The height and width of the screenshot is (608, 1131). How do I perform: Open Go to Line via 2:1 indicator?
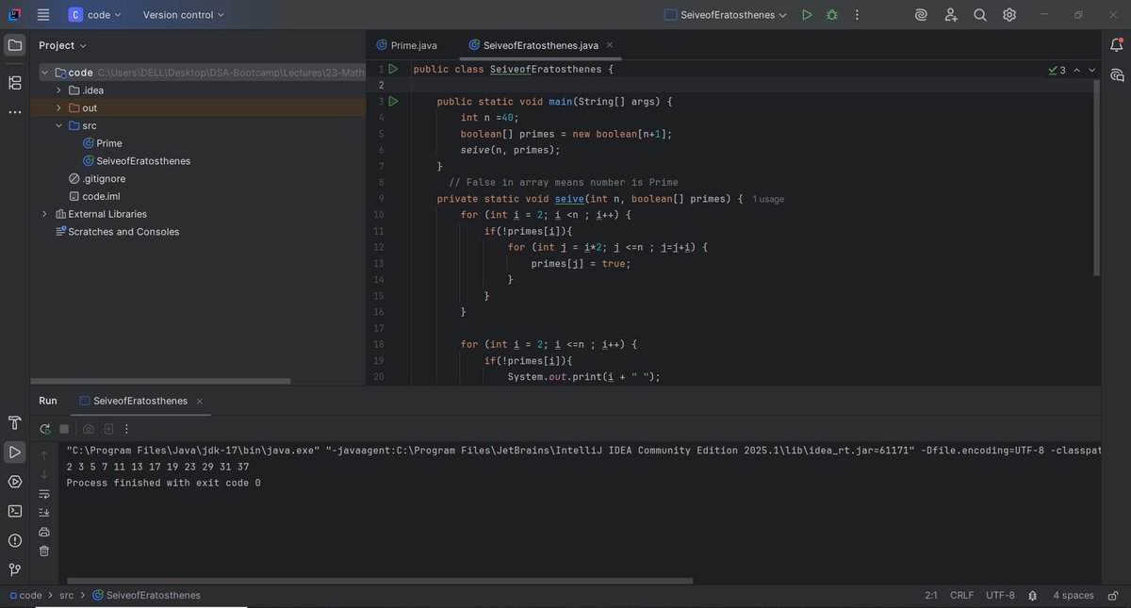click(x=931, y=596)
